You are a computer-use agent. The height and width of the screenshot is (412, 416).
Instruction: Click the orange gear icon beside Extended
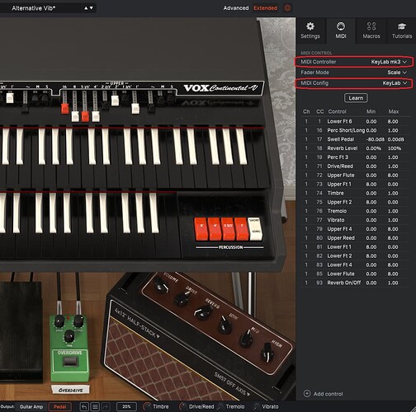287,8
